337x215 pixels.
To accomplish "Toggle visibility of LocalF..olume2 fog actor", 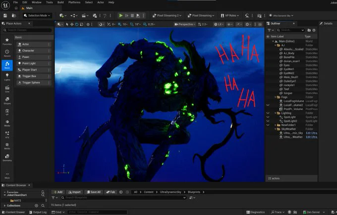I will point(268,105).
